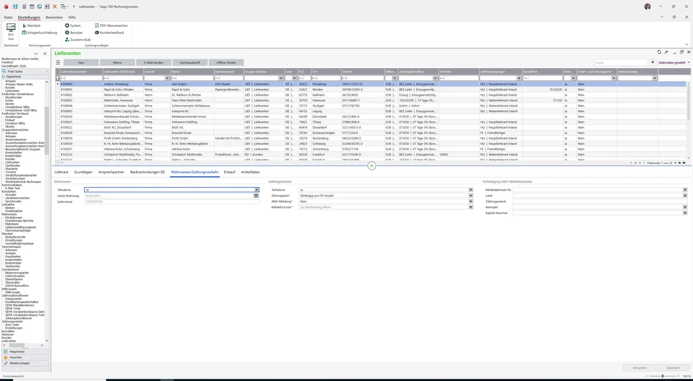Click the search filter funnel icon
Viewport: 693px width, 381px height.
click(653, 62)
